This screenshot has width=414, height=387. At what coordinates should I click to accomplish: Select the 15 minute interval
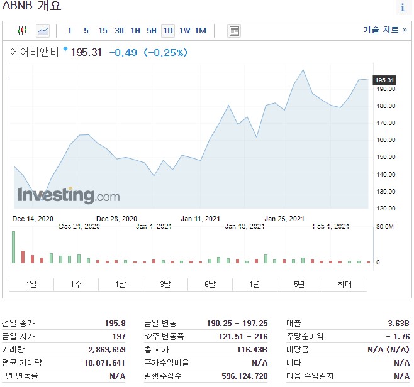point(103,31)
